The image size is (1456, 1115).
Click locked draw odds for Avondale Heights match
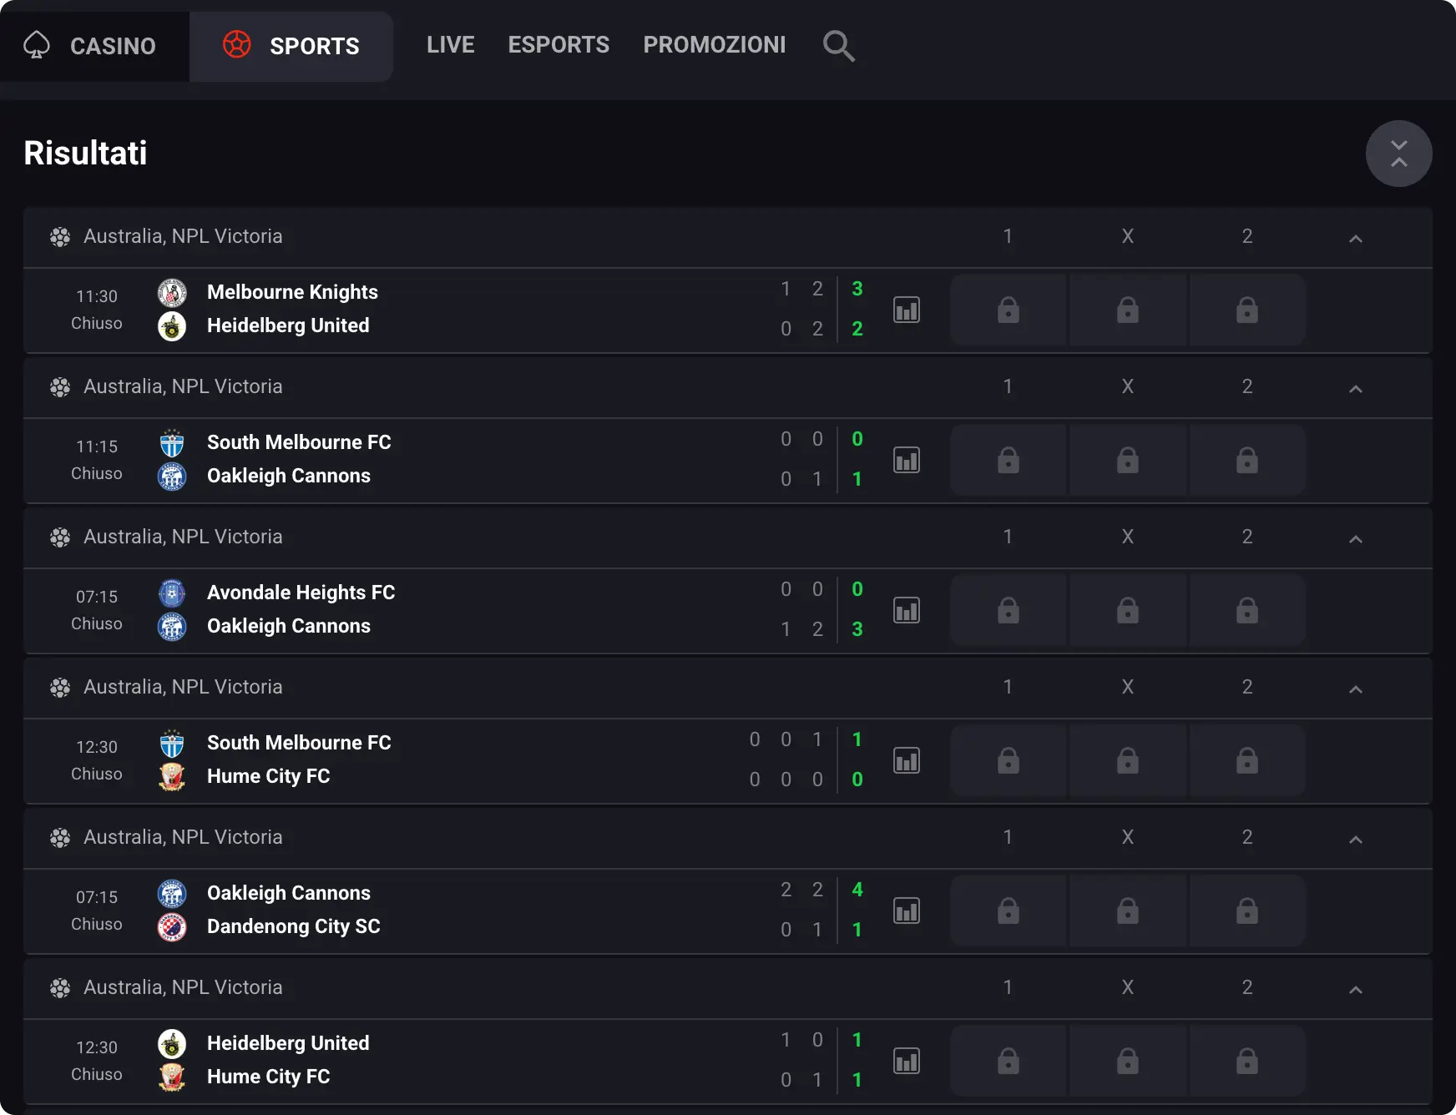point(1128,610)
